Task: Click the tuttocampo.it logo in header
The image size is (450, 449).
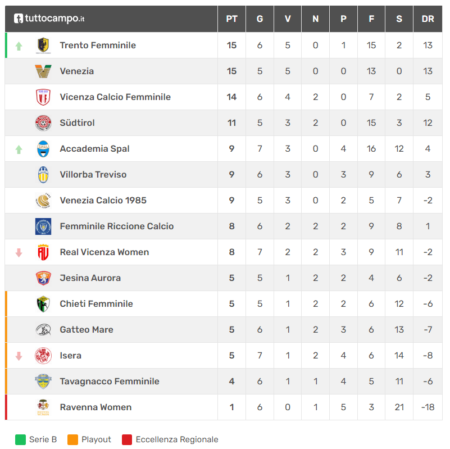Action: tap(49, 19)
